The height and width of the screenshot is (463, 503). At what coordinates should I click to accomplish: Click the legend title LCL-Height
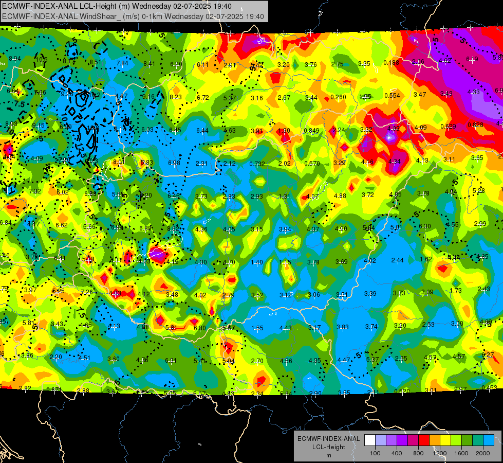point(328,447)
